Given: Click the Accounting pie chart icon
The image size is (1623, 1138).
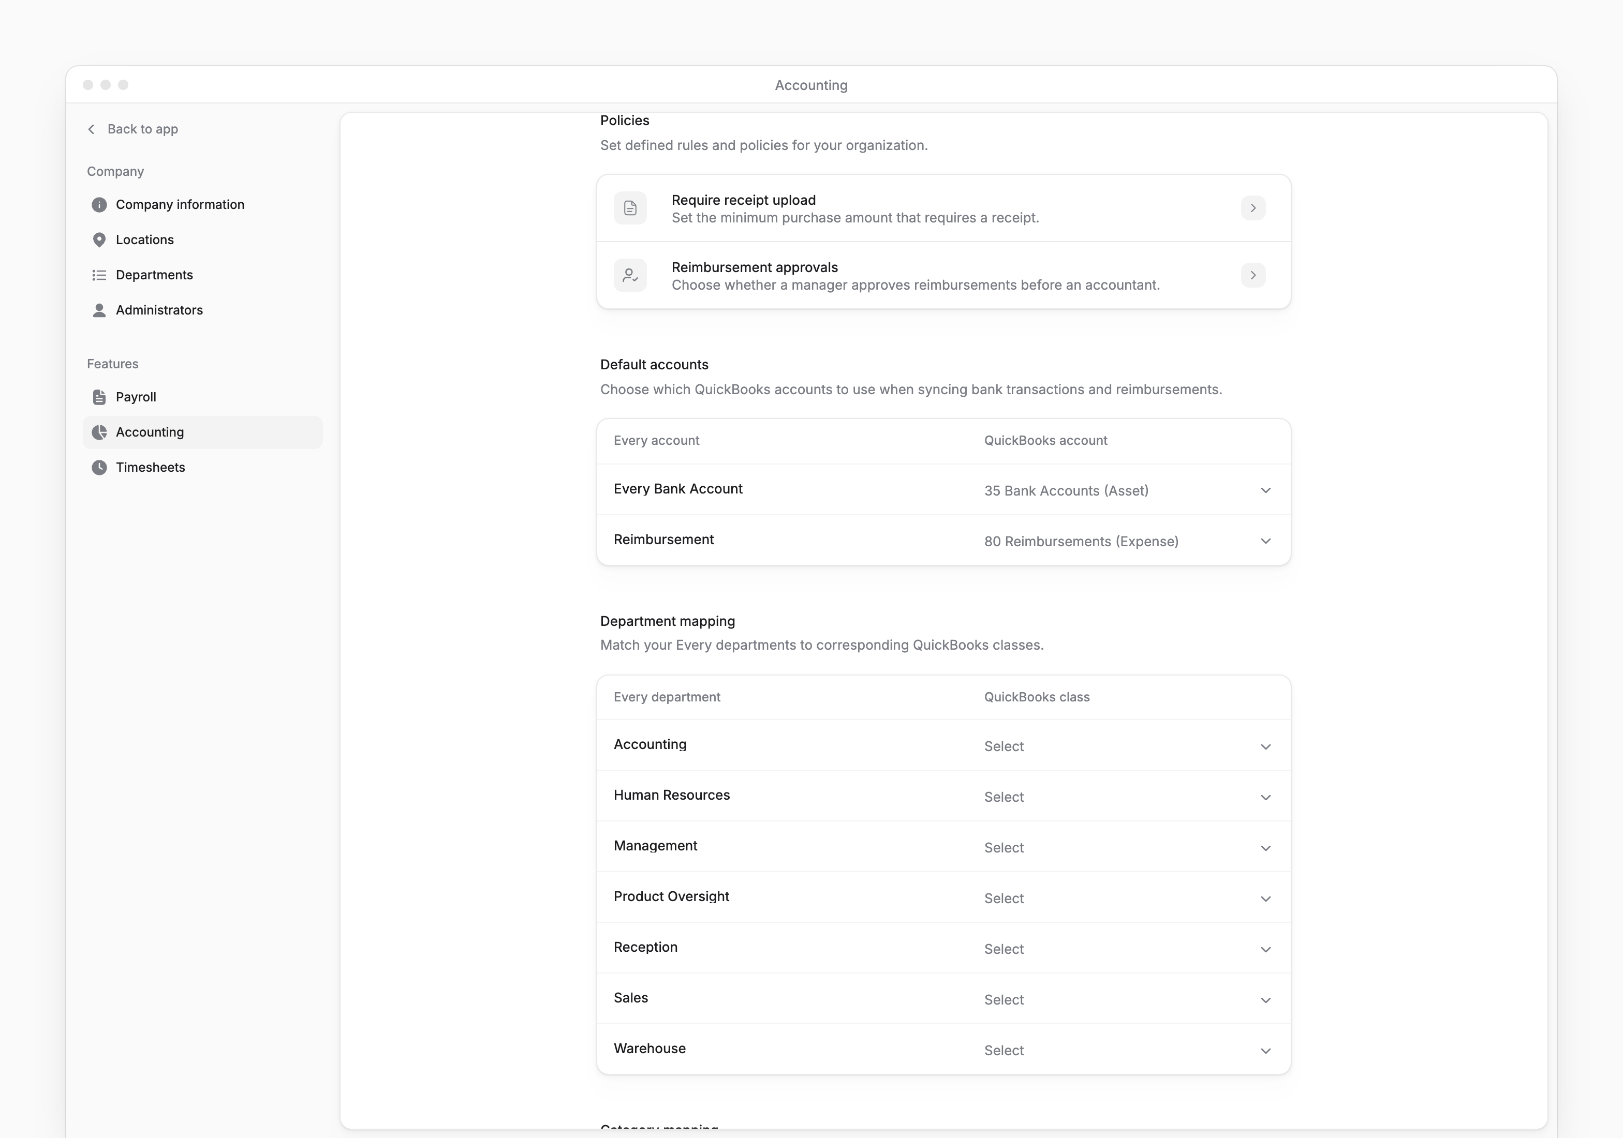Looking at the screenshot, I should (x=100, y=432).
